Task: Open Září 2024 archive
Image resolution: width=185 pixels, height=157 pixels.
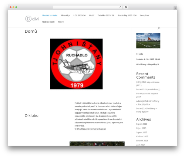Action: (x=141, y=145)
